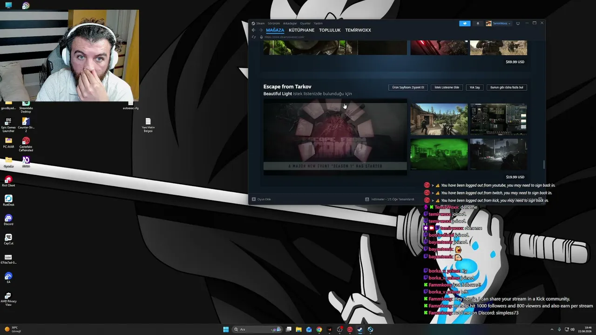The height and width of the screenshot is (335, 596).
Task: View Tarkov village gunfight screenshot
Action: pyautogui.click(x=439, y=120)
